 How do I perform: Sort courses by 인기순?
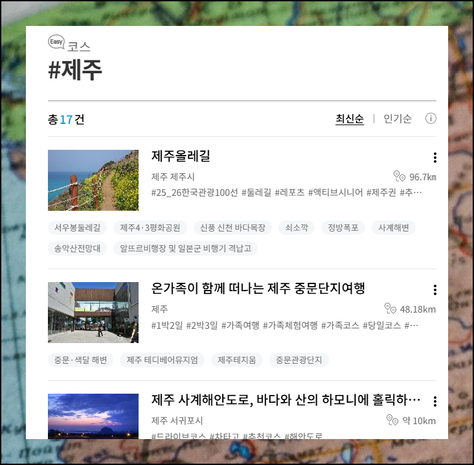[398, 119]
